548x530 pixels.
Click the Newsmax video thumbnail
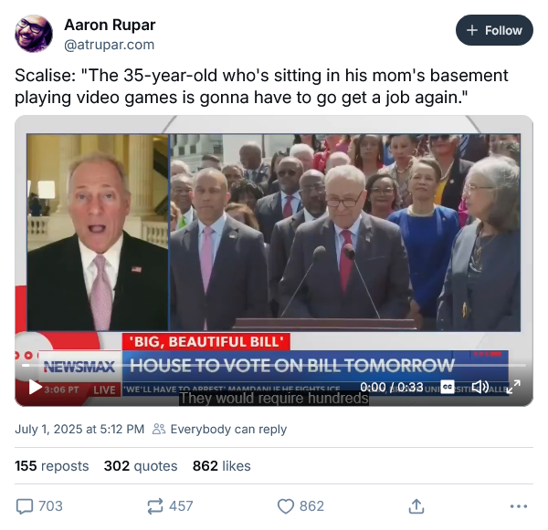click(274, 261)
